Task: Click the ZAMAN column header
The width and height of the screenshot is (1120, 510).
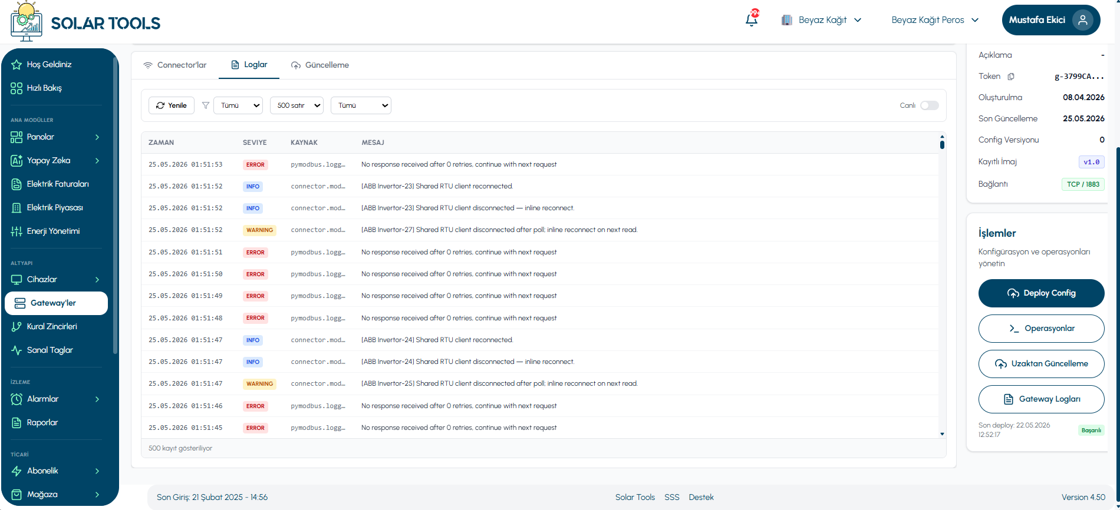Action: 161,143
